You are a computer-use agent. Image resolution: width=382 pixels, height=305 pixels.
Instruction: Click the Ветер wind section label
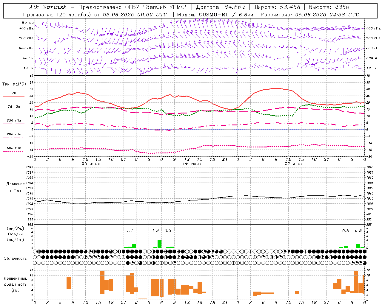tap(27, 23)
